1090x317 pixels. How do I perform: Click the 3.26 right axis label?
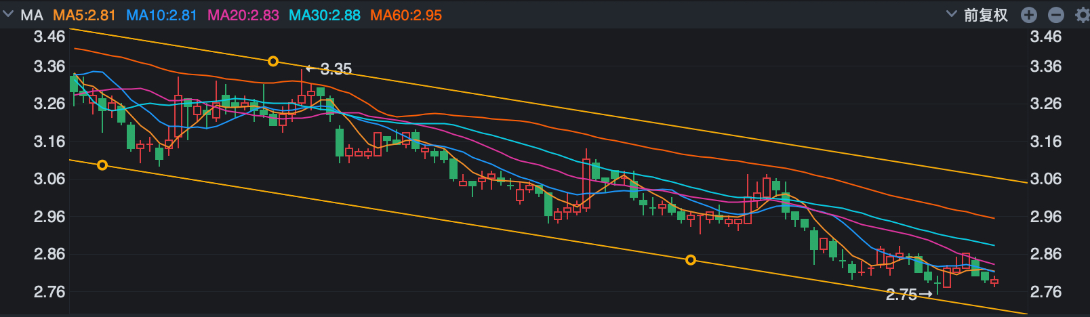click(1046, 104)
